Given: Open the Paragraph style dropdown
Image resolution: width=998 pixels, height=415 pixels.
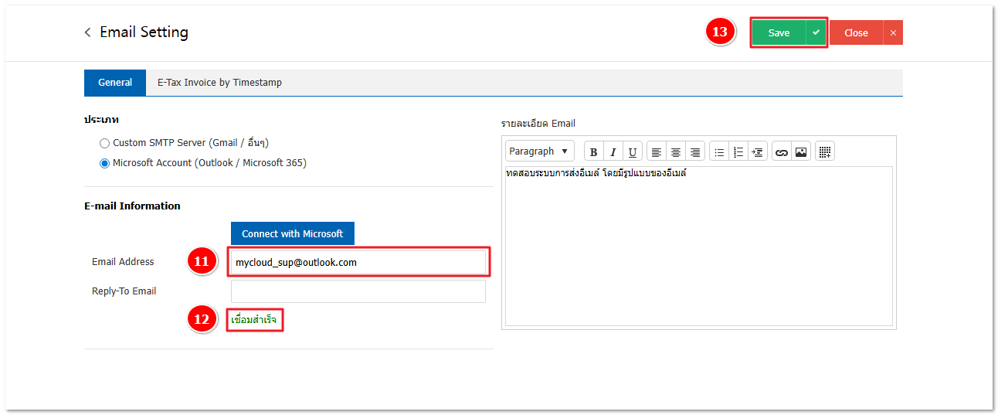Looking at the screenshot, I should 539,151.
